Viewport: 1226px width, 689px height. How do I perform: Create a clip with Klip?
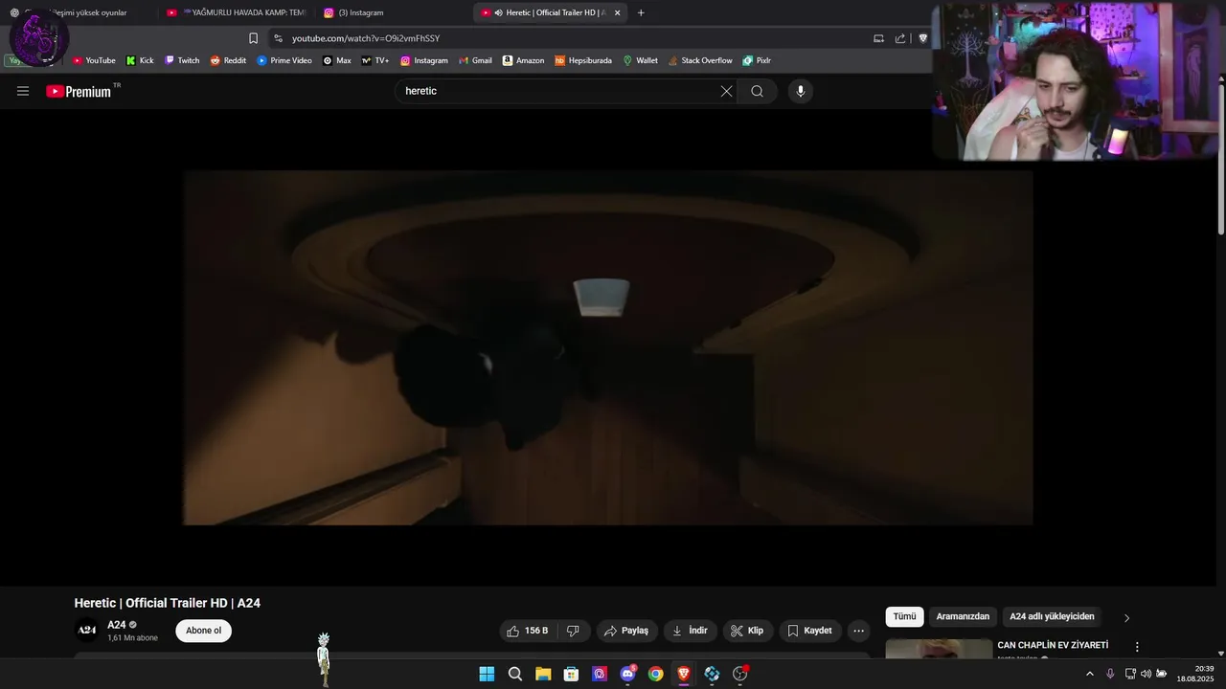click(x=747, y=631)
